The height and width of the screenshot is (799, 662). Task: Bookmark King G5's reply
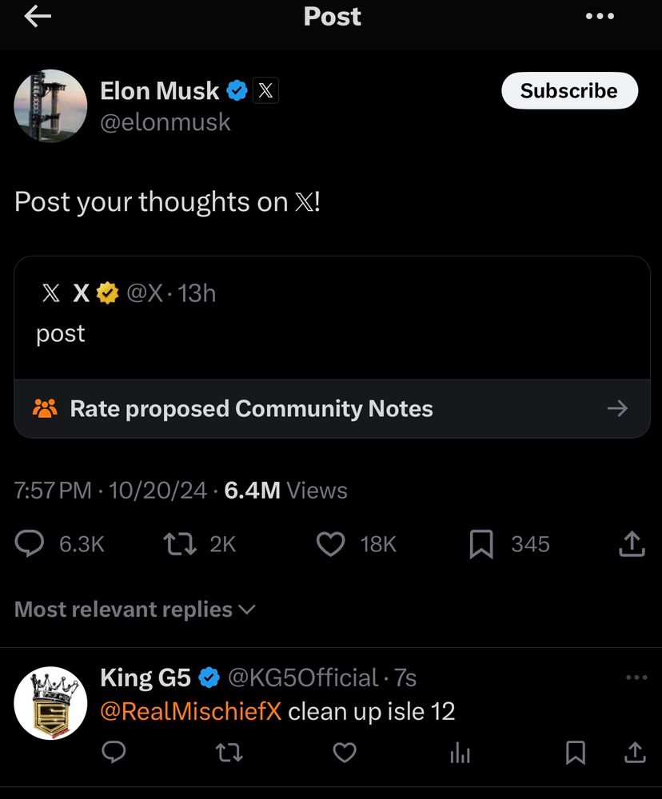576,753
